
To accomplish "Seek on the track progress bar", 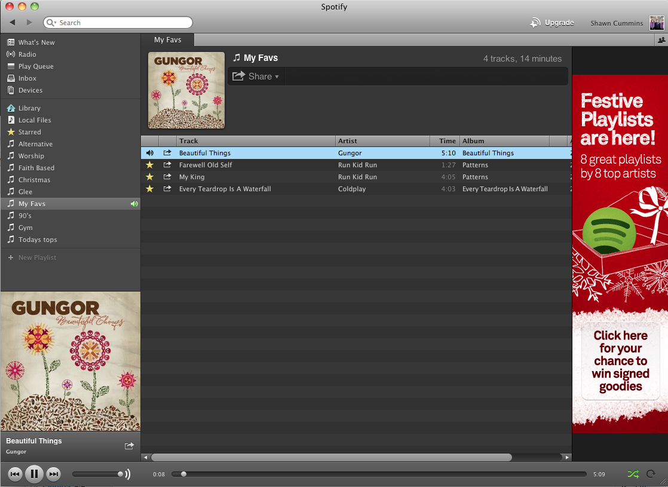I will click(x=379, y=474).
